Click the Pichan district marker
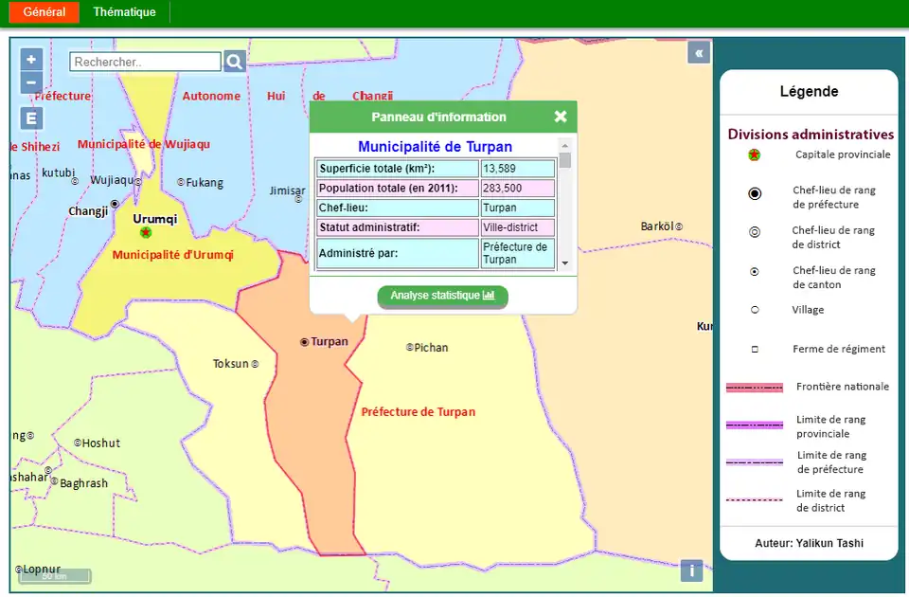The width and height of the screenshot is (909, 597). tap(410, 348)
